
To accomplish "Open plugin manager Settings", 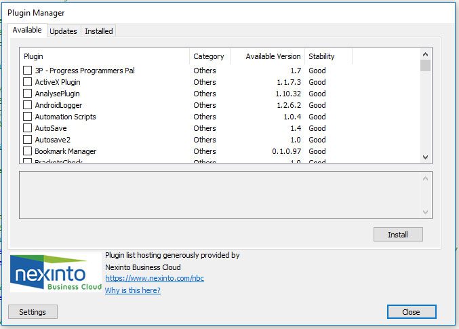I will tap(33, 312).
